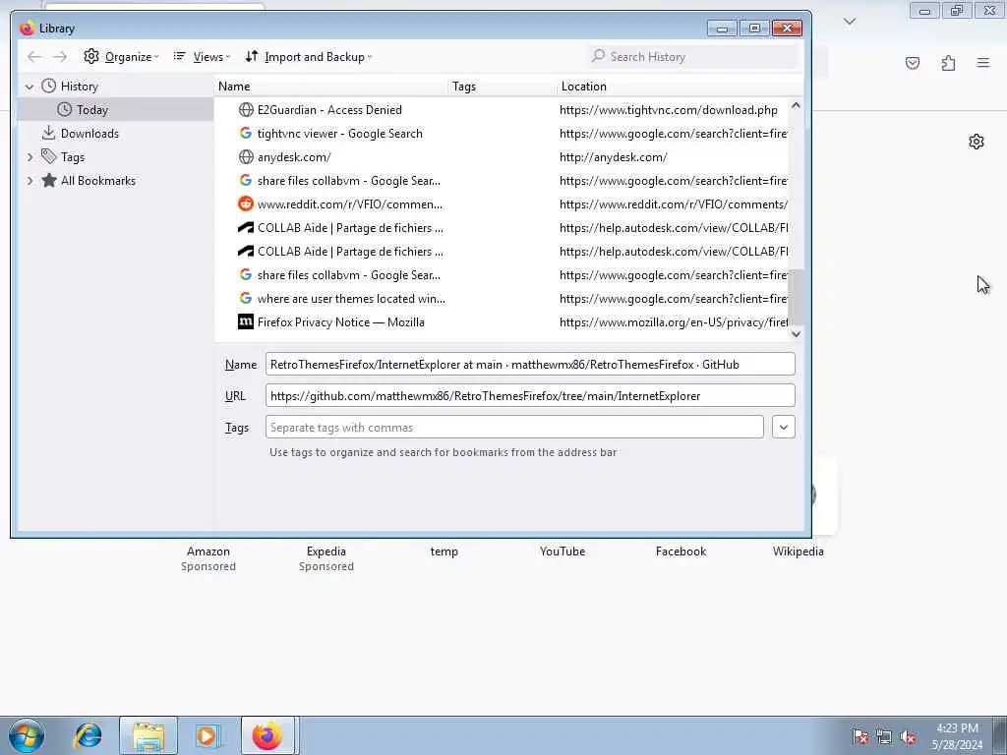This screenshot has width=1007, height=755.
Task: Open the Wikipedia shortcut tile
Action: click(799, 552)
